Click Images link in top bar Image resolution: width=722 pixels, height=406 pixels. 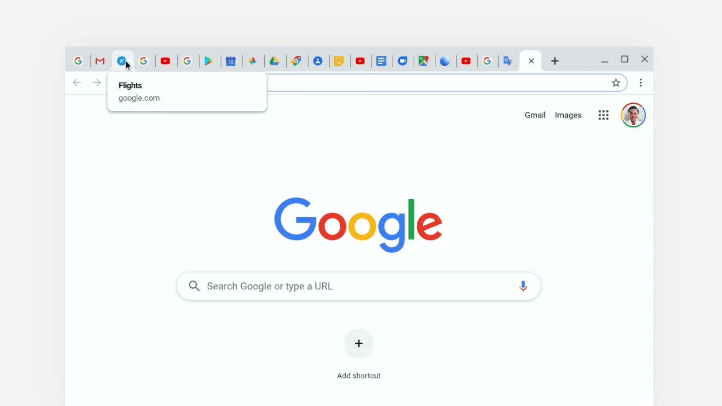(568, 115)
